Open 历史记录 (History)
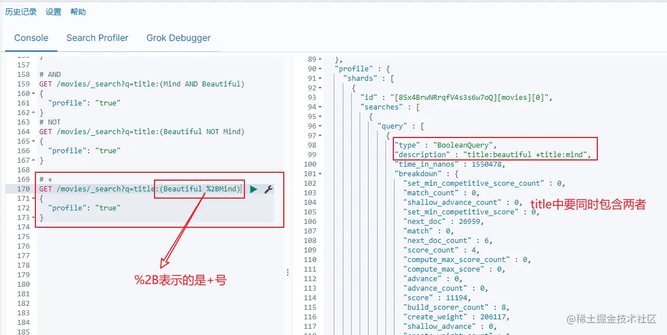 [x=21, y=12]
